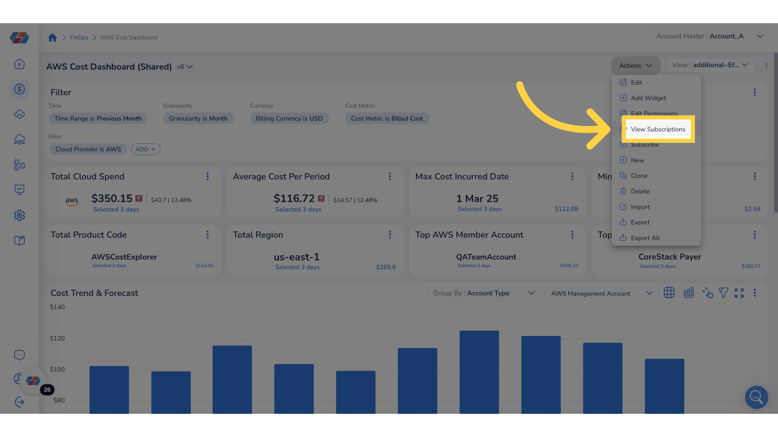Viewport: 778px width, 437px height.
Task: Expand the Account Master dropdown
Action: coord(710,36)
